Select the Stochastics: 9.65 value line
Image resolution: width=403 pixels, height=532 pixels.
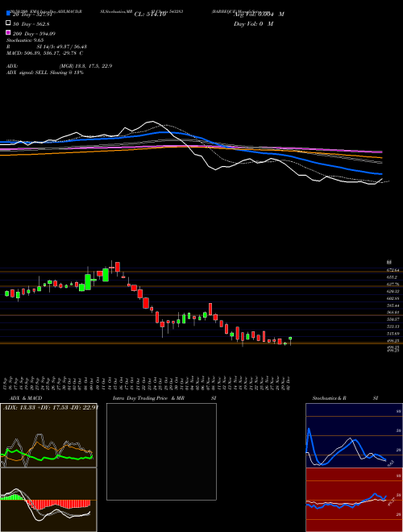coord(25,40)
